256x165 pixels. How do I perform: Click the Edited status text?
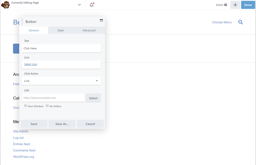[219, 5]
